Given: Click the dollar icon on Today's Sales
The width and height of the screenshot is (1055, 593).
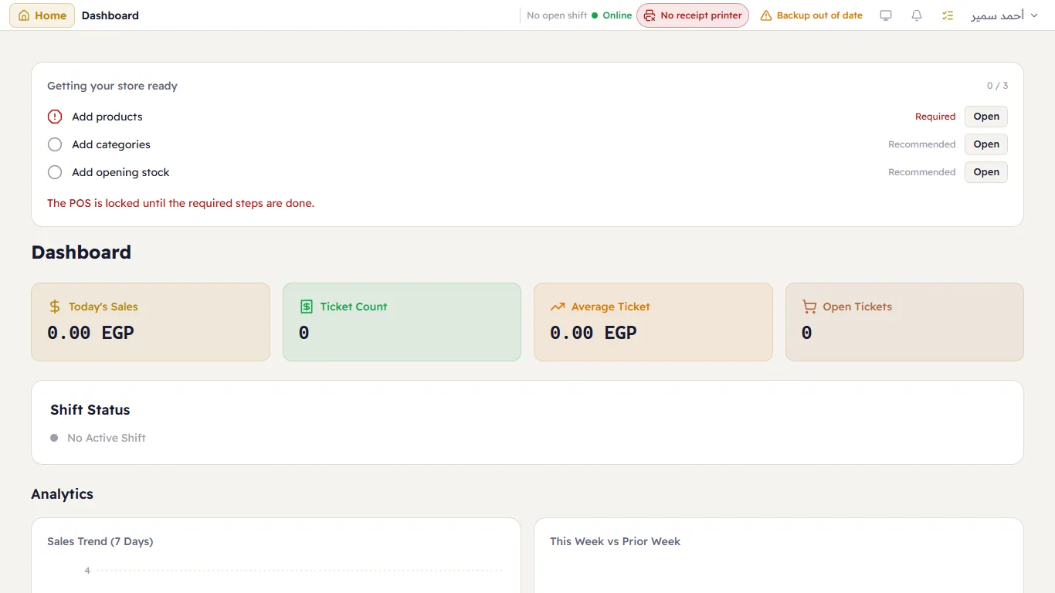Looking at the screenshot, I should 55,307.
